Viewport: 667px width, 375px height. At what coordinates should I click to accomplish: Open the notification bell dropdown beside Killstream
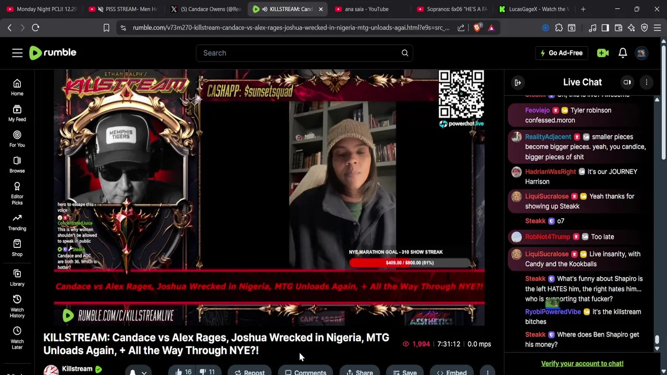(138, 372)
